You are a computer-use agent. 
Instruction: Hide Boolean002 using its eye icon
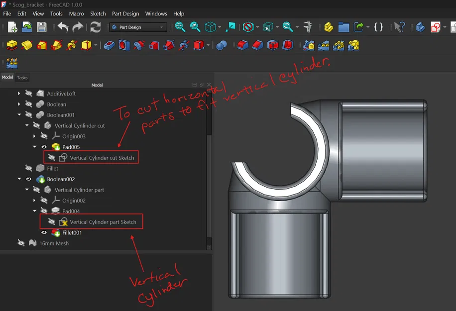tap(28, 179)
